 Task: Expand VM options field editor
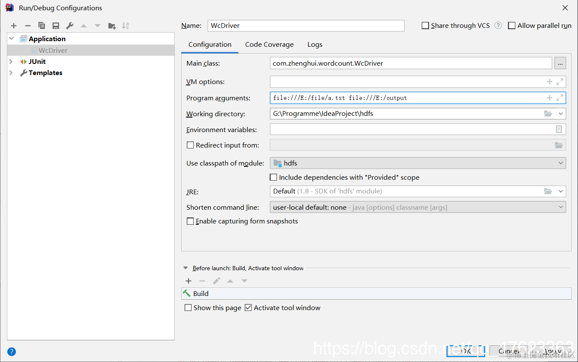click(560, 81)
